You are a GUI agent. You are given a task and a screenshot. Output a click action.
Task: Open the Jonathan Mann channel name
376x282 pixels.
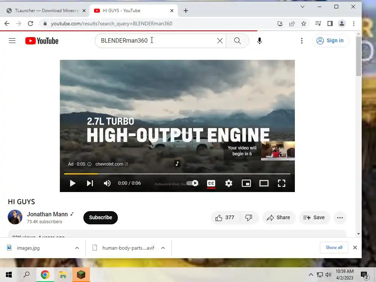click(47, 214)
